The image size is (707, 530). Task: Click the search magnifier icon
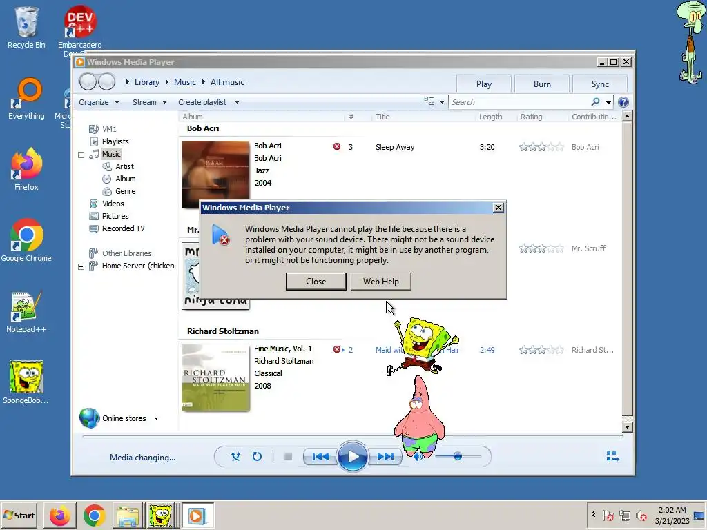(x=596, y=102)
